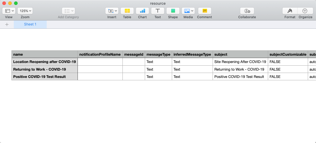This screenshot has width=316, height=143.
Task: Expand the Insert menu button
Action: [112, 11]
